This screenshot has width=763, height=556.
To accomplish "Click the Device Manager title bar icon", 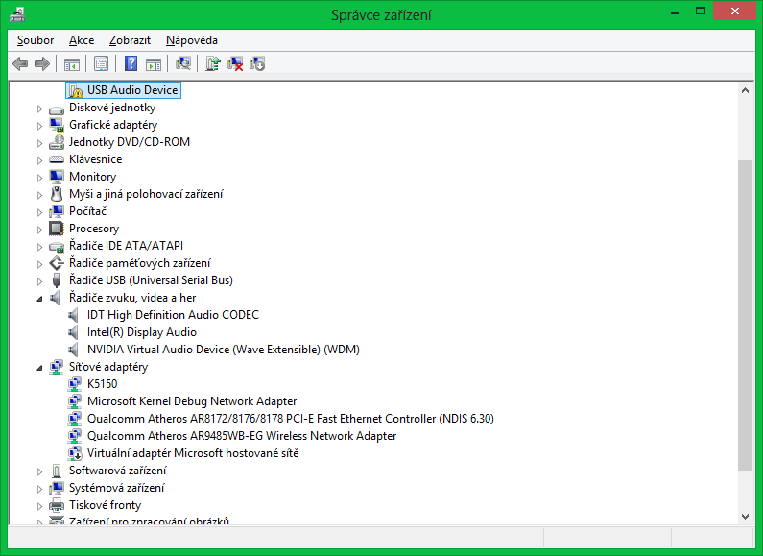I will 17,14.
